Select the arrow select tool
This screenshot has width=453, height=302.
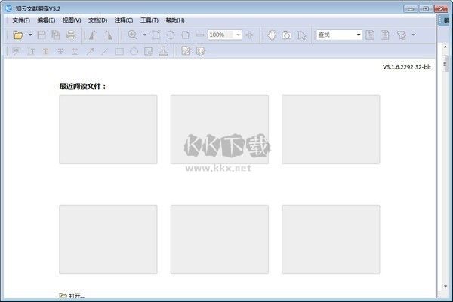(301, 35)
